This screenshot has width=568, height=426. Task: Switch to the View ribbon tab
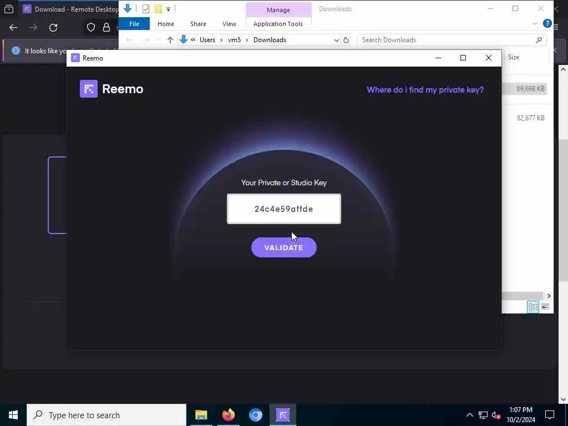229,24
